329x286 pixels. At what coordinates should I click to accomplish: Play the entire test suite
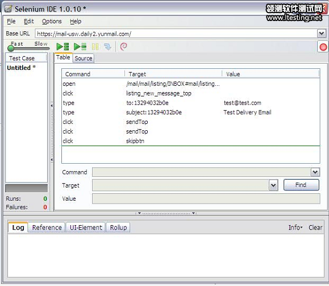(63, 47)
